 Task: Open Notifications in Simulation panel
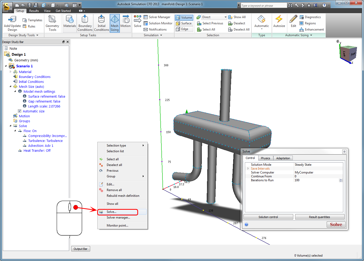pos(155,30)
